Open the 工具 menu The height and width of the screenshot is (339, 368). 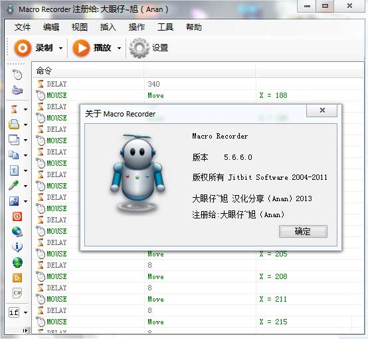(165, 27)
